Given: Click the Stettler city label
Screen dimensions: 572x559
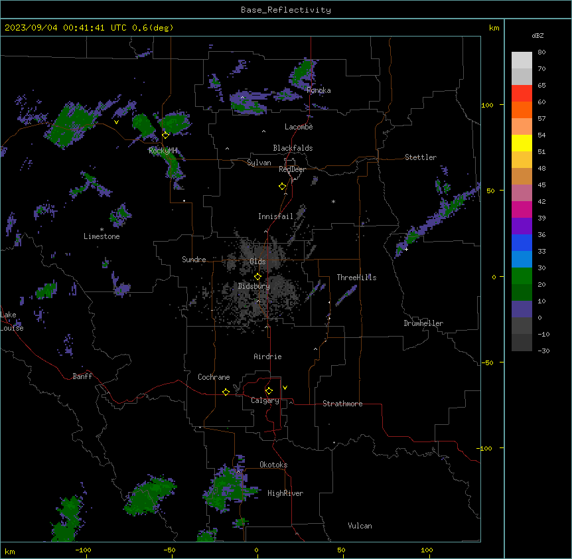Looking at the screenshot, I should coord(421,157).
